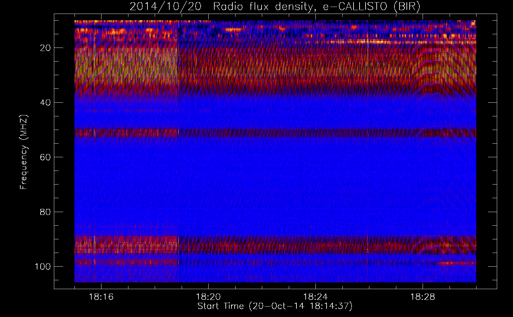513x317 pixels.
Task: Select the 18:24 time tick label
Action: pyautogui.click(x=315, y=297)
